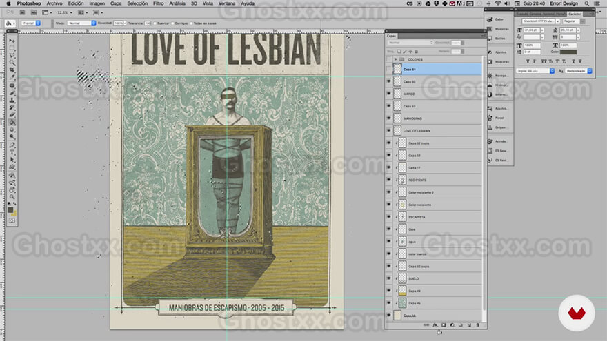This screenshot has height=341, width=607.
Task: Click create new layer icon
Action: [469, 325]
